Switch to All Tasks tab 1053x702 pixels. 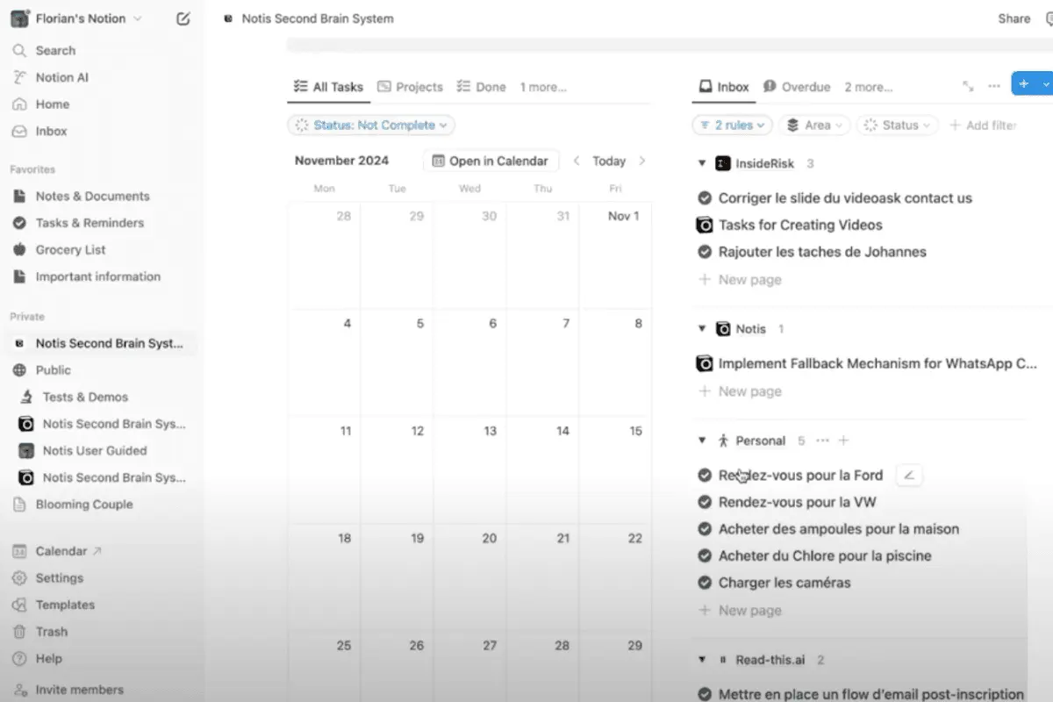(328, 87)
